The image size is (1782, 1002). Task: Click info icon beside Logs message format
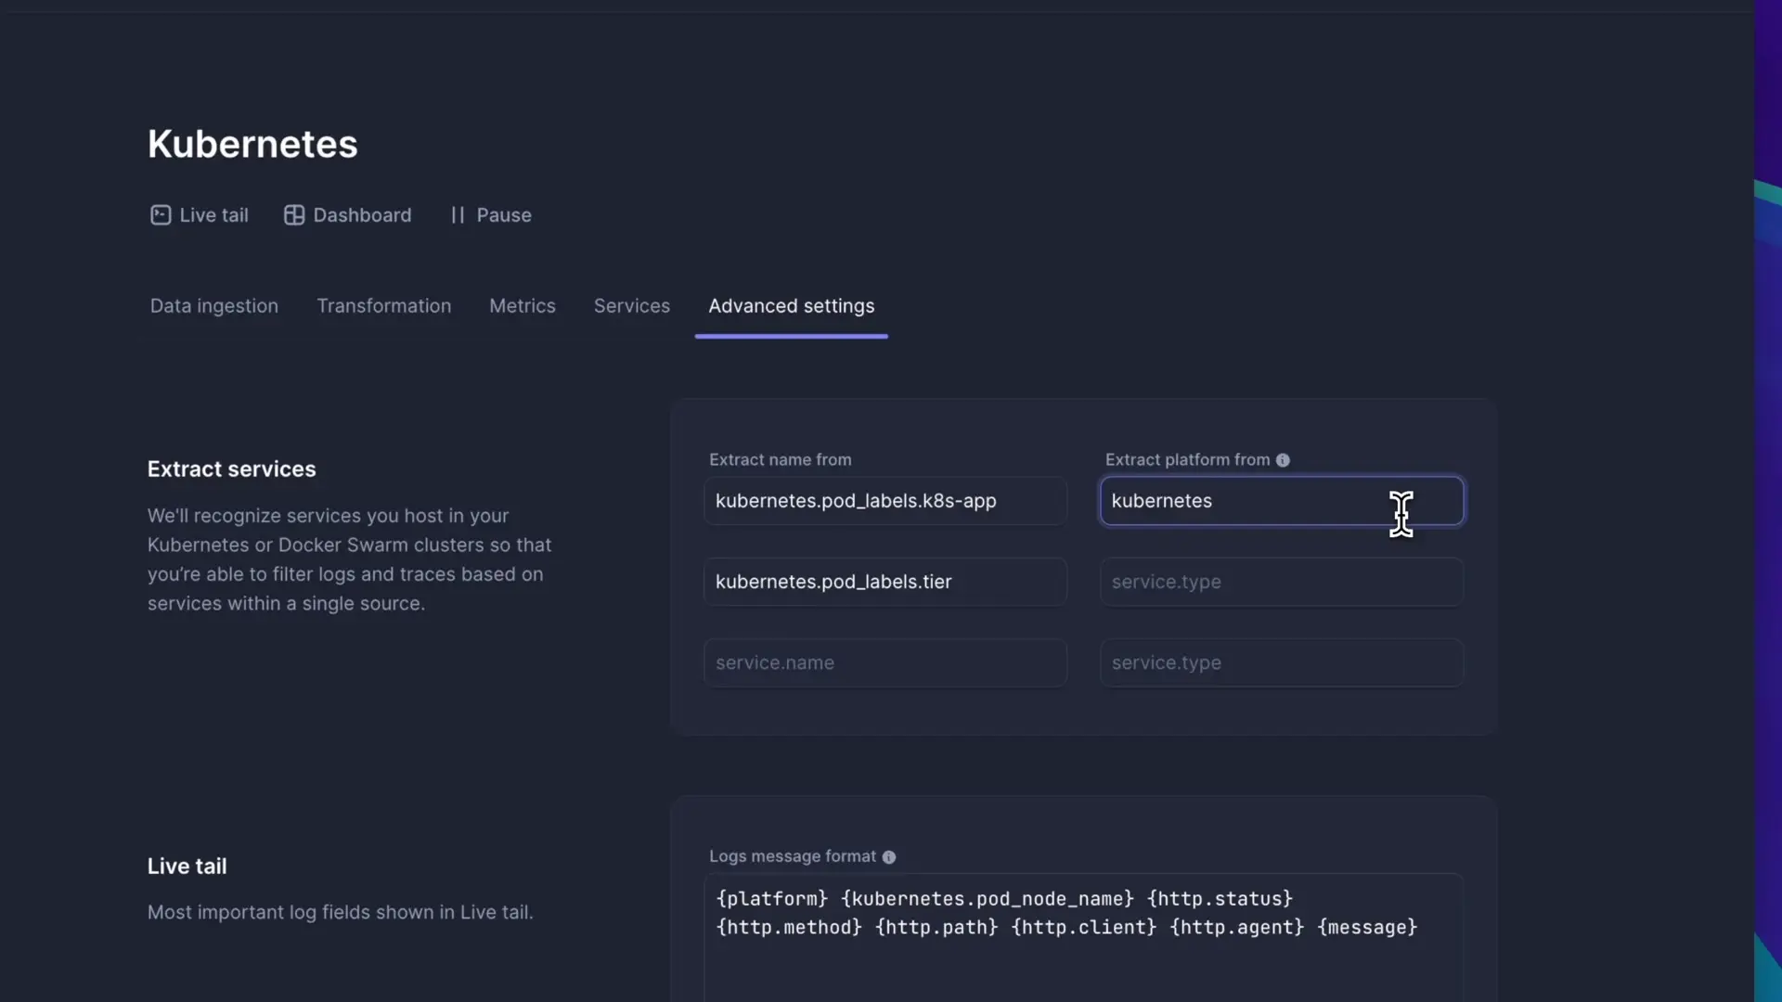[x=889, y=857]
